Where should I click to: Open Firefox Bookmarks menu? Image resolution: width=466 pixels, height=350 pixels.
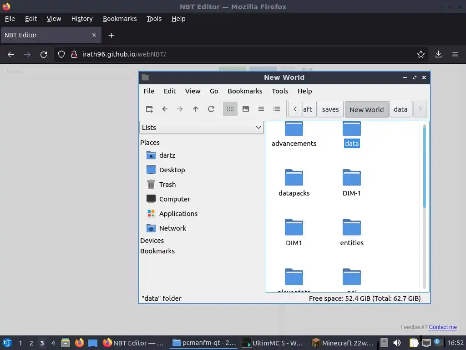[120, 19]
